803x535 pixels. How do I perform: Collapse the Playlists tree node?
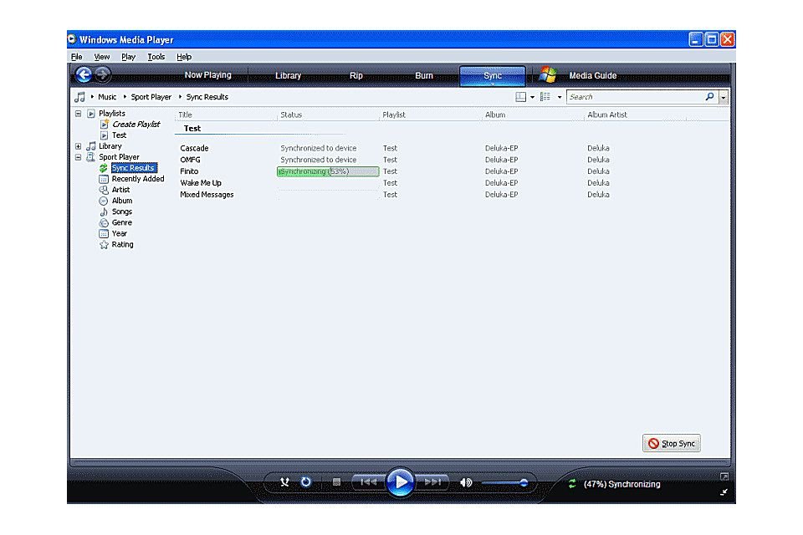point(78,114)
